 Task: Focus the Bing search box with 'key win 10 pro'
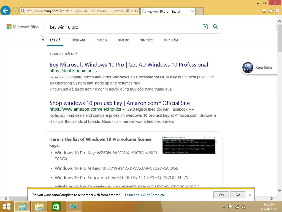[124, 27]
